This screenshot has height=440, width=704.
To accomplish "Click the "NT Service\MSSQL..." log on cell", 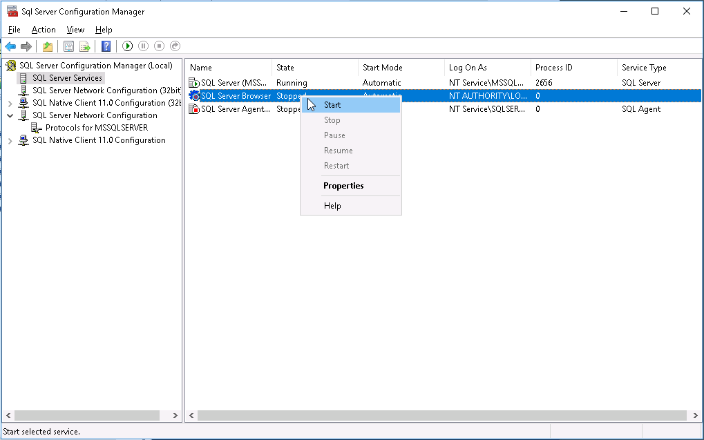I will tap(486, 83).
